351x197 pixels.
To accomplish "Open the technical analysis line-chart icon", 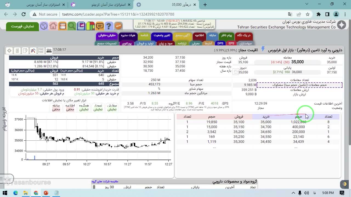I will pos(33,51).
